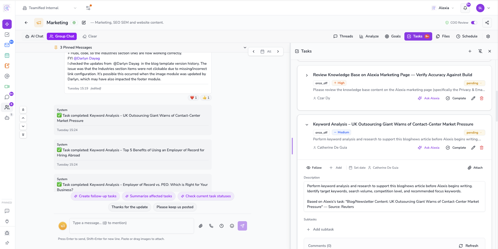The height and width of the screenshot is (249, 498).
Task: Click the share icon in the header
Action: [487, 23]
